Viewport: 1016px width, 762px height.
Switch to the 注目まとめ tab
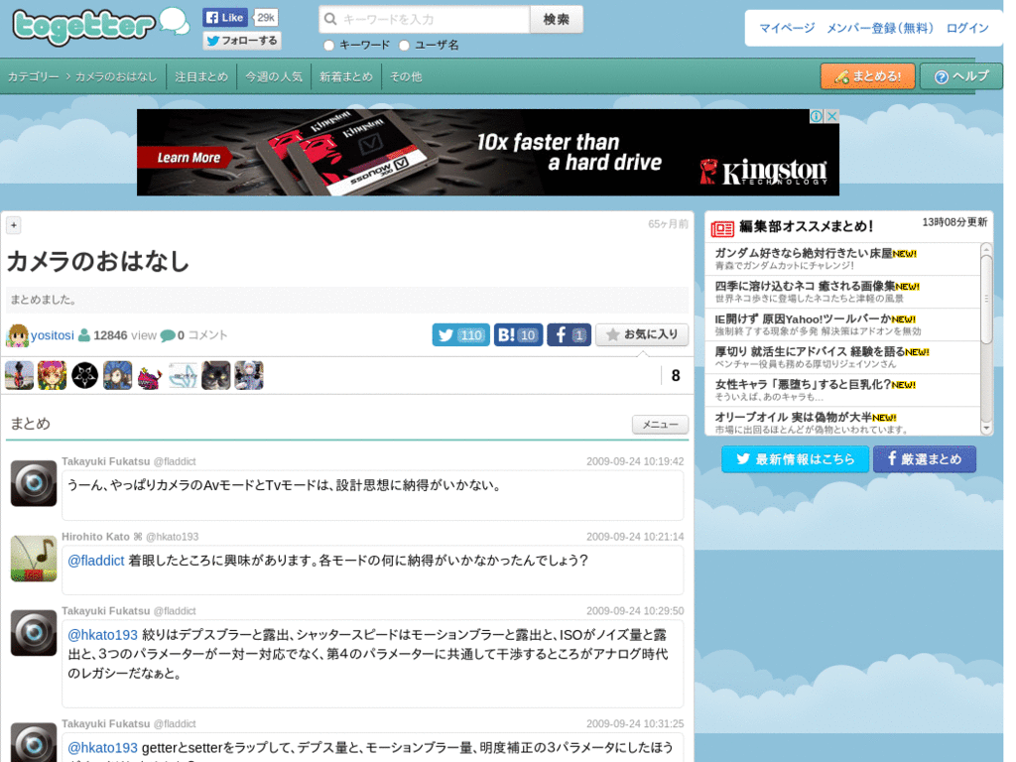point(201,75)
